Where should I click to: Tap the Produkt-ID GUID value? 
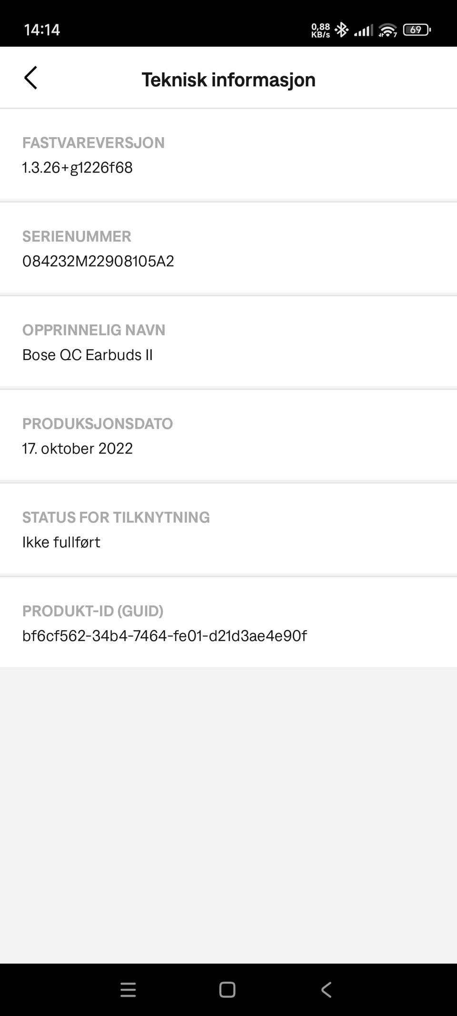[165, 636]
